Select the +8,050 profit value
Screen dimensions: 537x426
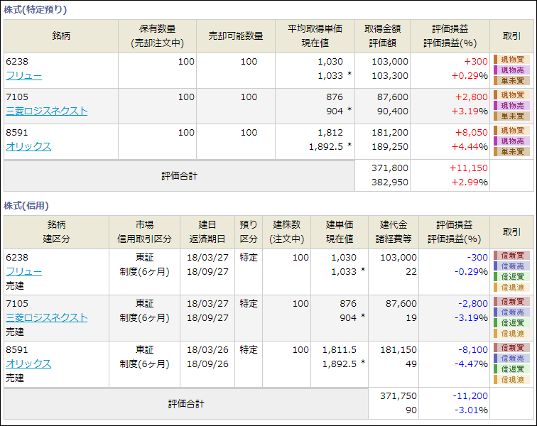coord(471,133)
